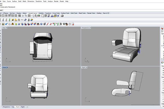The width and height of the screenshot is (164, 109).
Task: Switch to the Curve Tools toolbar tab
Action: (56, 13)
